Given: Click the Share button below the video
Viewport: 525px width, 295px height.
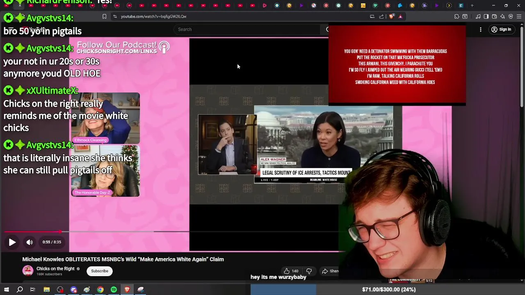Looking at the screenshot, I should (330, 271).
